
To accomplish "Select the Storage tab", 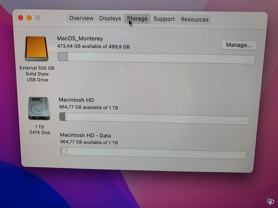I will [137, 19].
